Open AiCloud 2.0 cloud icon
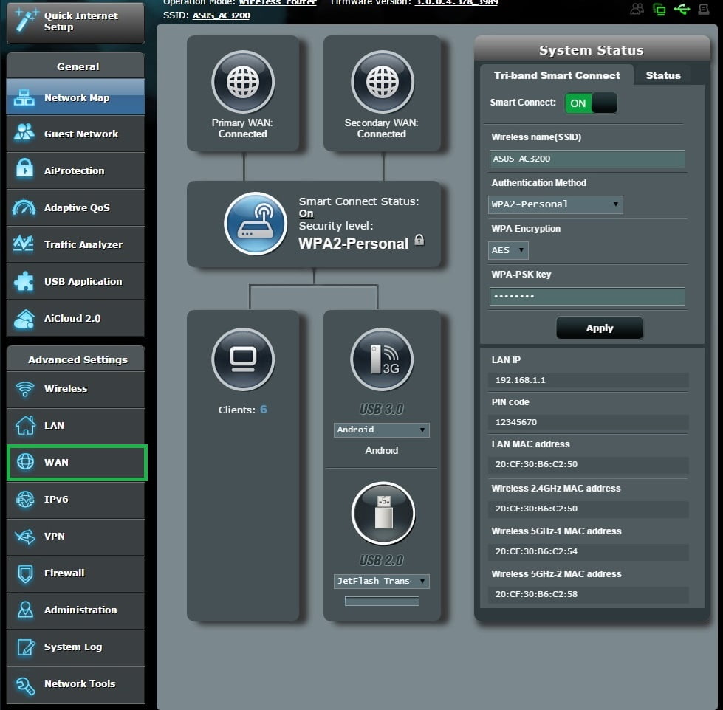Viewport: 723px width, 710px height. click(24, 319)
